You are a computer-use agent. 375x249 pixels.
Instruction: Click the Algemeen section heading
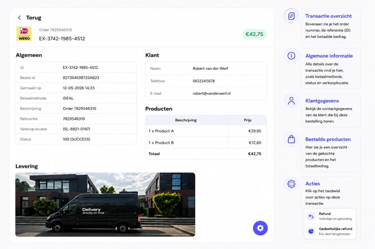[x=29, y=55]
